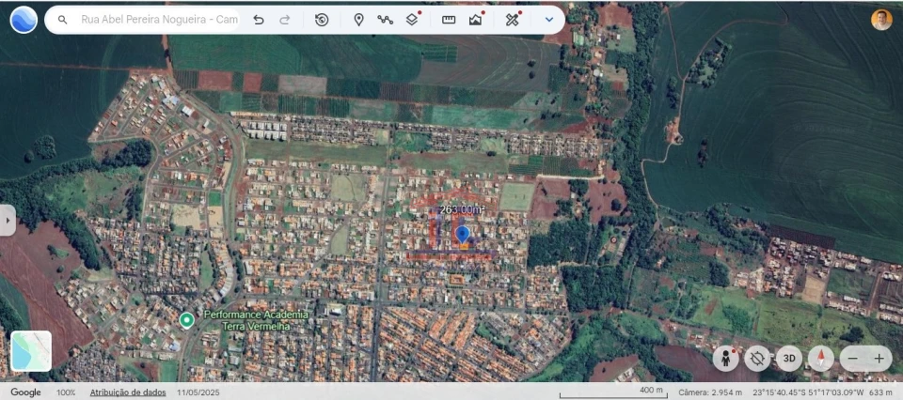Select the add placemark tool
Viewport: 903px width, 400px height.
pyautogui.click(x=358, y=20)
